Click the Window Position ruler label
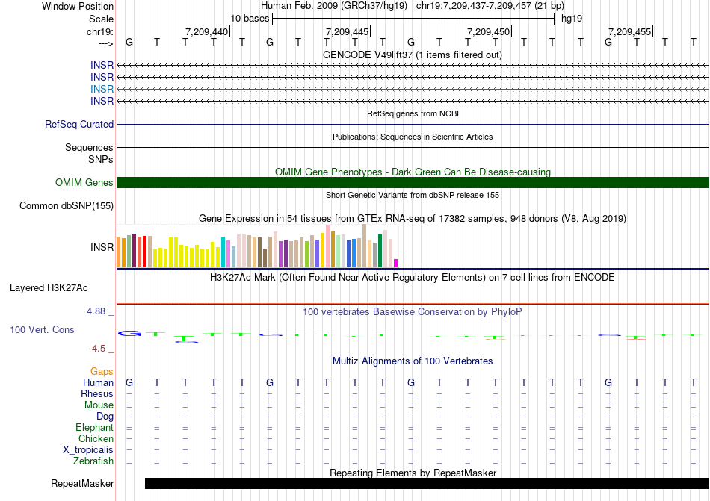The height and width of the screenshot is (501, 710). click(x=78, y=6)
